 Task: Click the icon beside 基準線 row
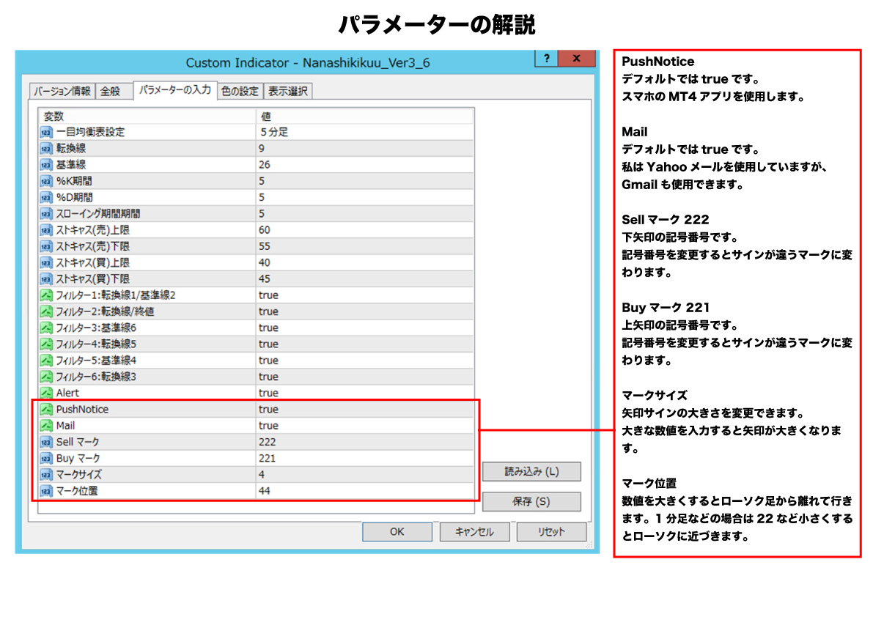[x=46, y=165]
